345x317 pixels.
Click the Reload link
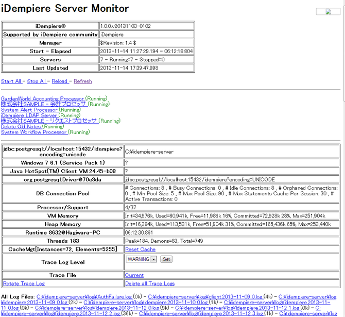[x=60, y=81]
